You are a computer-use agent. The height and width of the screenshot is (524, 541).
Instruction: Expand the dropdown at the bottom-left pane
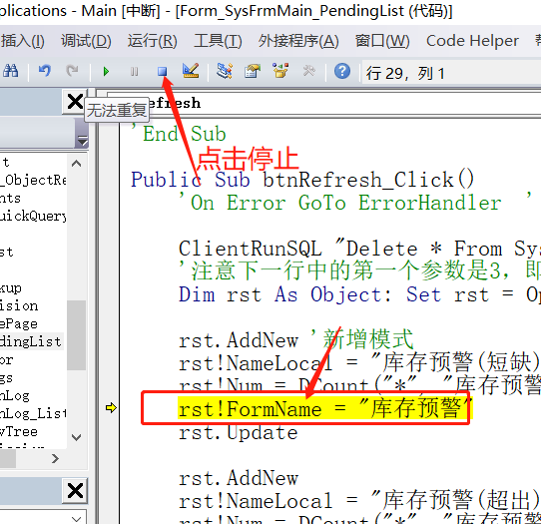(x=76, y=518)
